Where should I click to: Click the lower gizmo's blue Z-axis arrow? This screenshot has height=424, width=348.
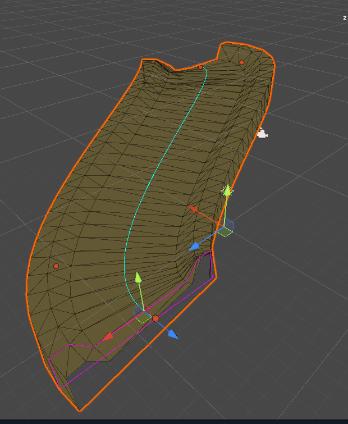(x=172, y=335)
